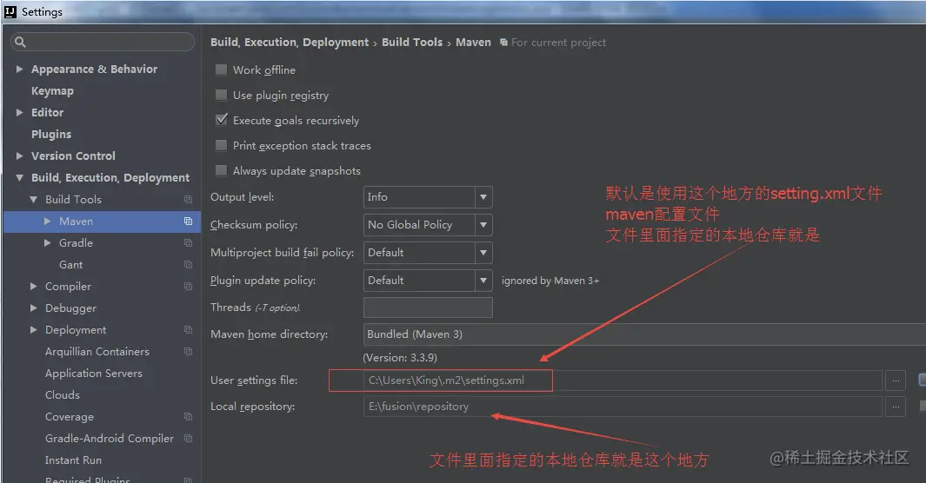Expand the Compiler tree node
Screen dimensions: 926x483
click(34, 286)
